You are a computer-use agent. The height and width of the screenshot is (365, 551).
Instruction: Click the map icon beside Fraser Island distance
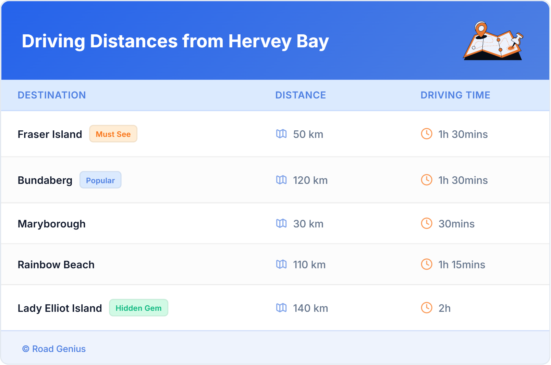282,134
